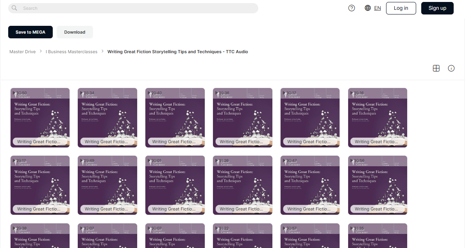The width and height of the screenshot is (465, 248).
Task: Open the audio thumbnail with duration 31:35
Action: (377, 236)
